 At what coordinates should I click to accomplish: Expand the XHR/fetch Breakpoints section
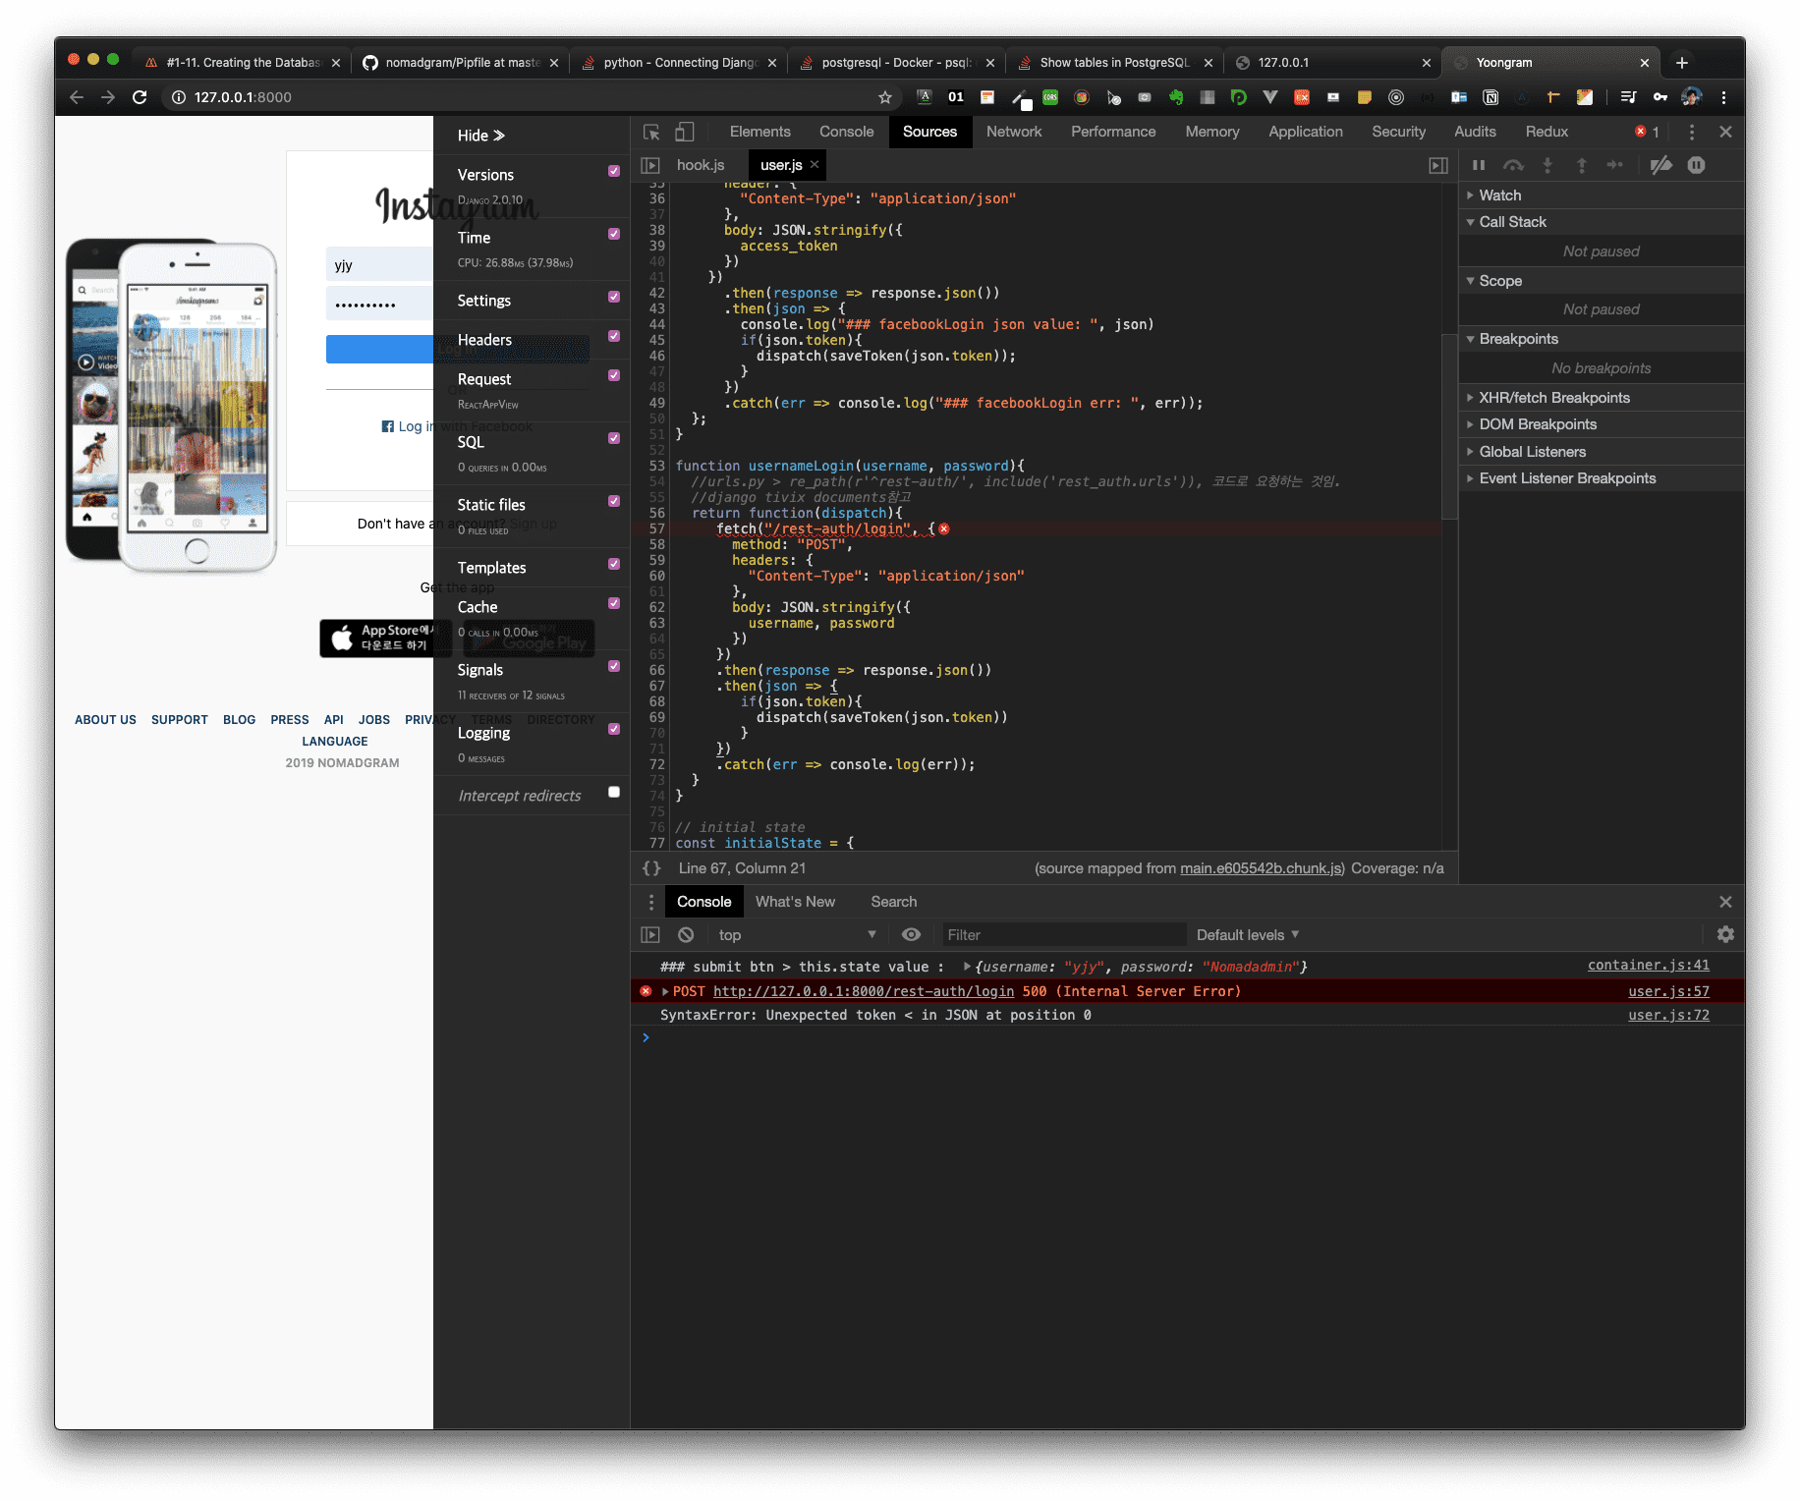1553,398
